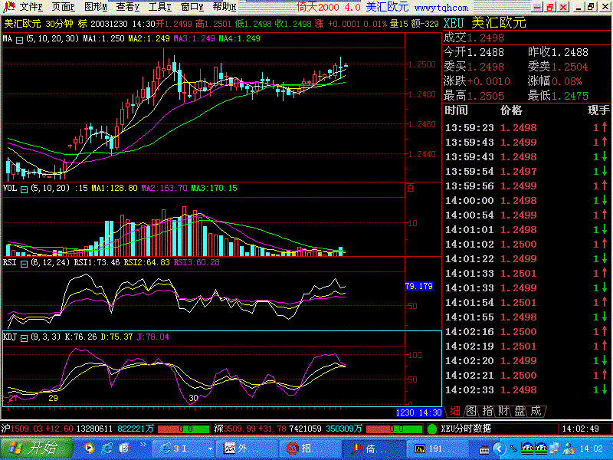The height and width of the screenshot is (460, 613).
Task: Expand hidden system tray icons arrow
Action: point(499,449)
